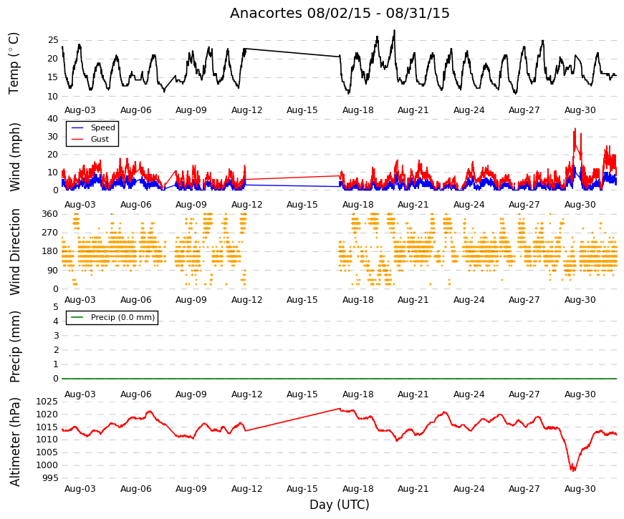
Task: Click Aug-30 tick under altimeter plot
Action: pos(580,489)
